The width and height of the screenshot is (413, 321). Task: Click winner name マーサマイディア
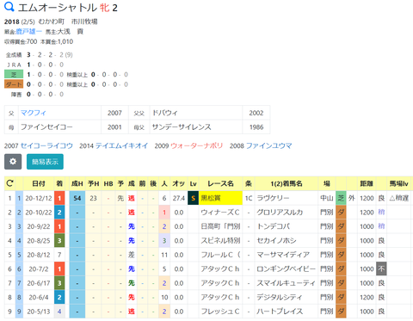(x=283, y=255)
